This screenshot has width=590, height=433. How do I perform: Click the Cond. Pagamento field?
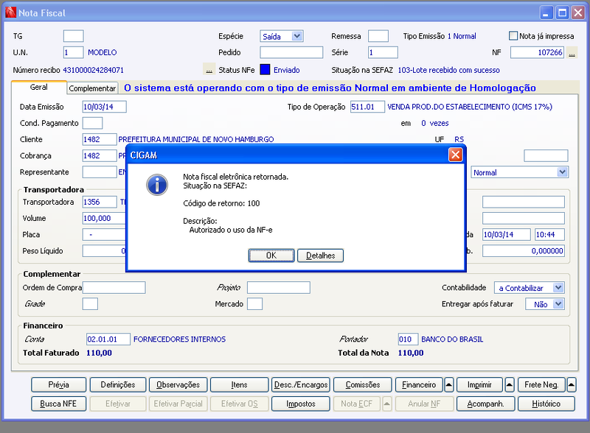point(93,123)
